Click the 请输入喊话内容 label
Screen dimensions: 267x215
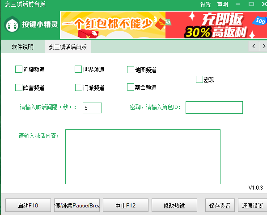39,136
